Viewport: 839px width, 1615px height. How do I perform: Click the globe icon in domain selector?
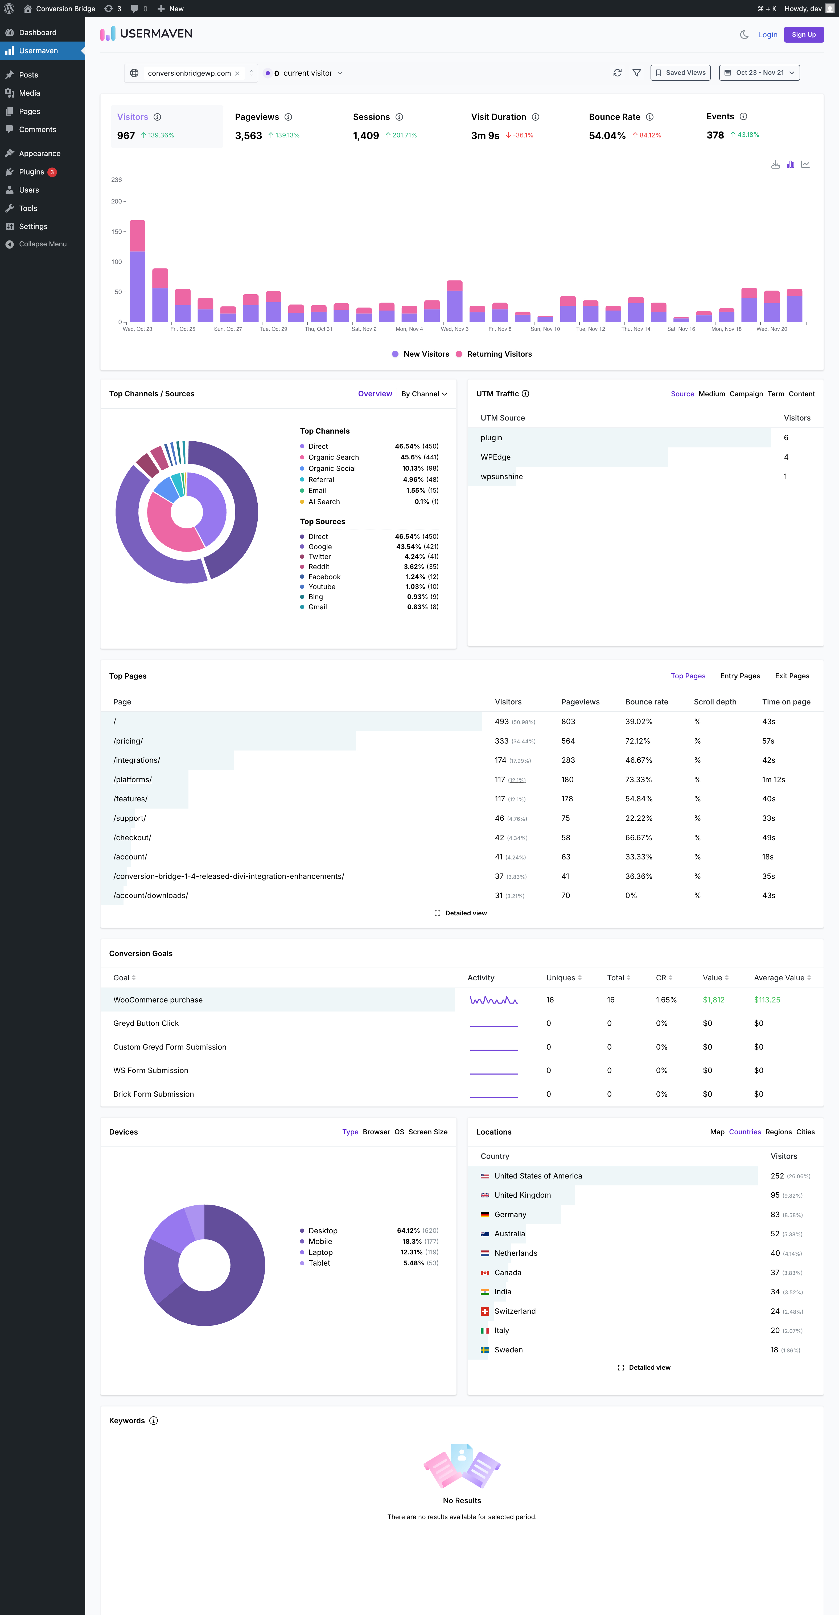click(134, 73)
